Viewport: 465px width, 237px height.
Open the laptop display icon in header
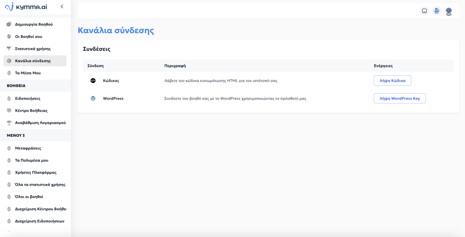point(425,11)
